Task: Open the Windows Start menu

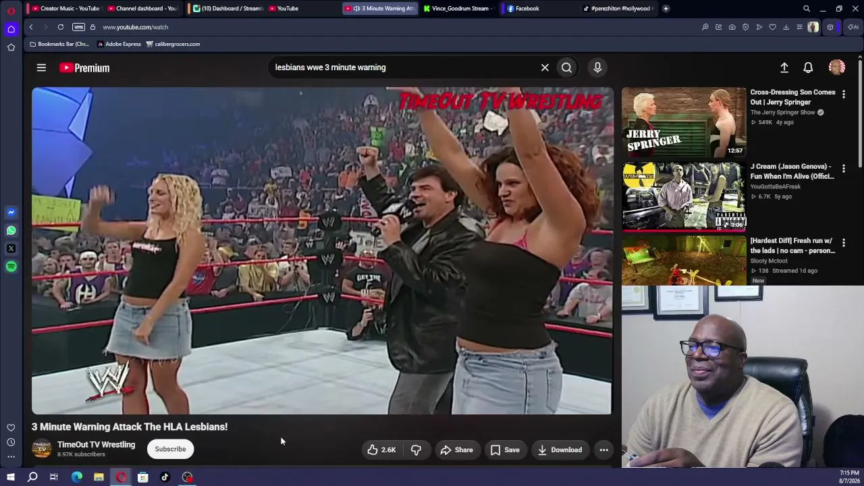Action: pyautogui.click(x=11, y=477)
